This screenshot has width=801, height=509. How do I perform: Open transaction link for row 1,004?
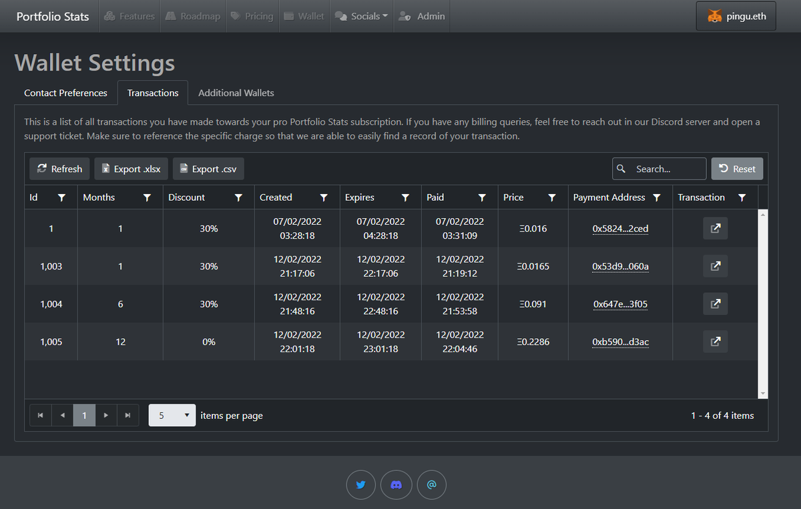coord(715,304)
